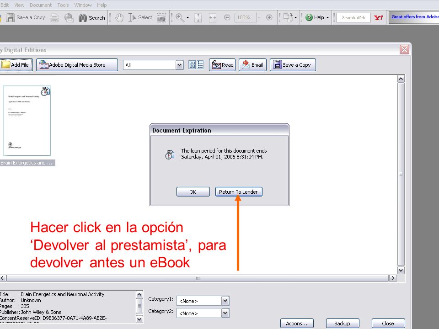The width and height of the screenshot is (439, 329).
Task: Activate the Select text tool
Action: pyautogui.click(x=140, y=18)
